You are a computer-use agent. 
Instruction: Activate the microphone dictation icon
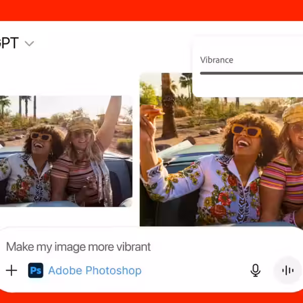tap(256, 271)
